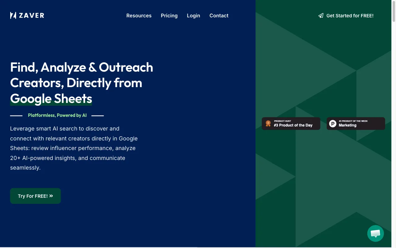The image size is (396, 248).
Task: Open the Marketing product of the week badge
Action: point(356,123)
